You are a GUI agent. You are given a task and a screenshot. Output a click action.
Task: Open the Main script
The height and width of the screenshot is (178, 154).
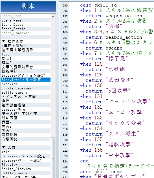26,152
